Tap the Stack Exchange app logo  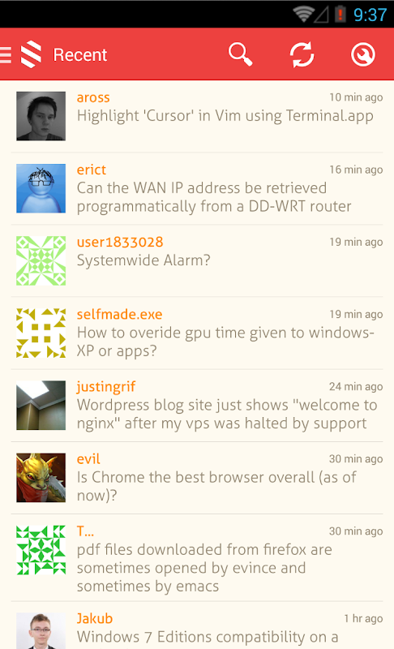pos(31,54)
